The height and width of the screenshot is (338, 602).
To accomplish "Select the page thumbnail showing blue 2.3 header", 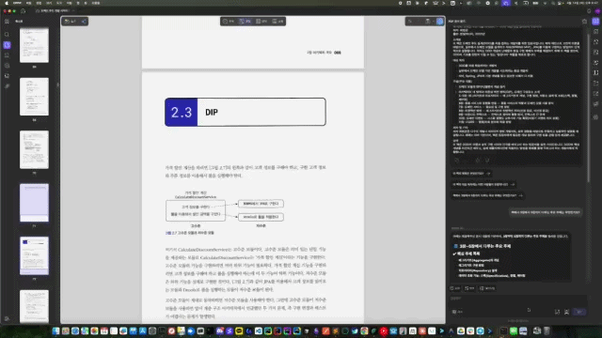I will [34, 255].
